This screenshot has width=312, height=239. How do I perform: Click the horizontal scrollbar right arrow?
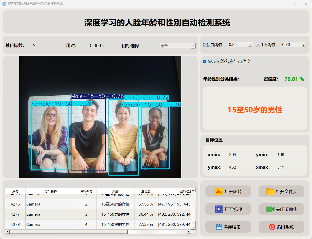pos(189,232)
